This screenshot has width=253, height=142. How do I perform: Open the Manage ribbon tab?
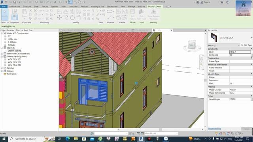pyautogui.click(x=131, y=6)
